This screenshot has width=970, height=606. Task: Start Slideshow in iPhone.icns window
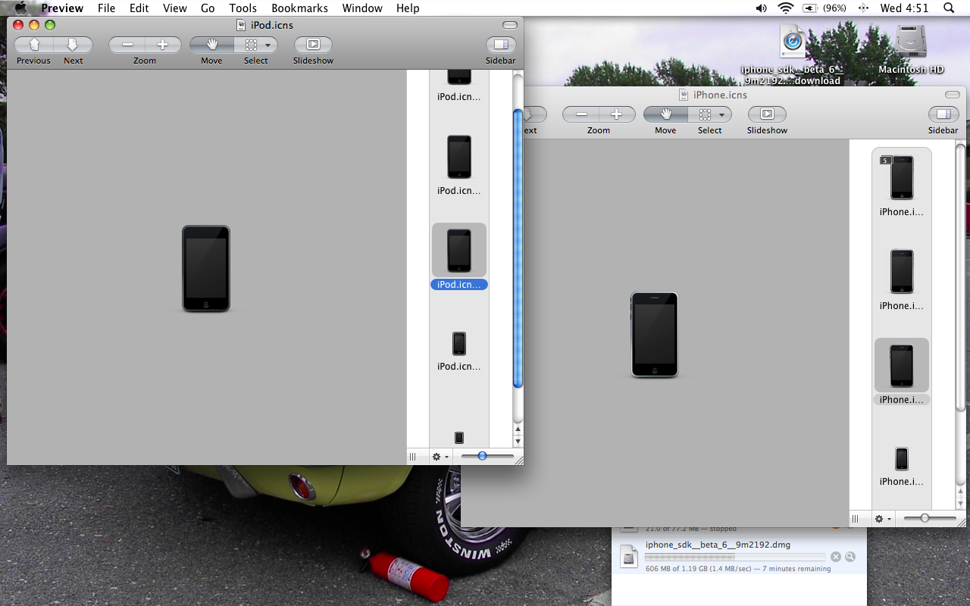point(767,114)
